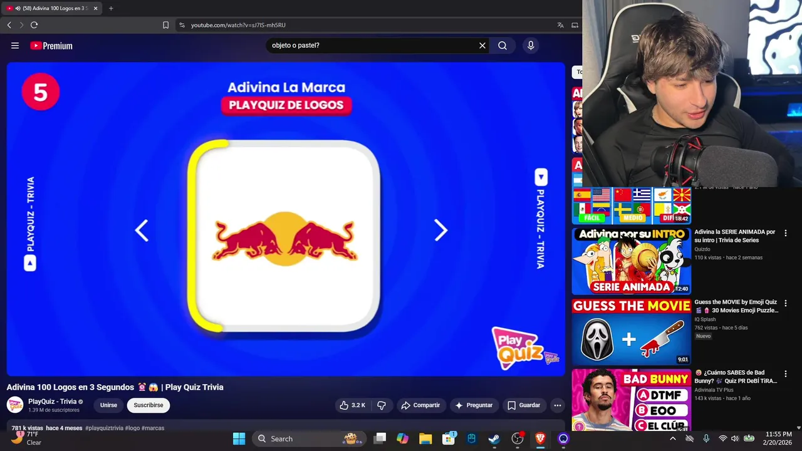Open the flags quiz video thumbnail
The height and width of the screenshot is (451, 802).
pyautogui.click(x=631, y=205)
